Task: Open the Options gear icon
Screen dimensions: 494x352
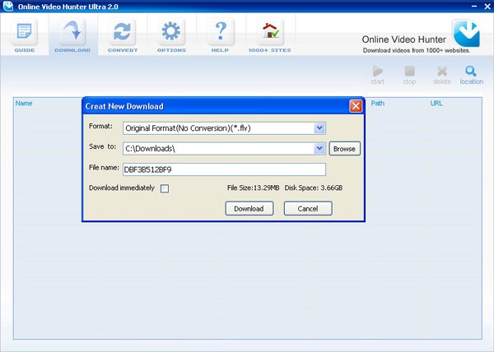Action: pyautogui.click(x=171, y=32)
